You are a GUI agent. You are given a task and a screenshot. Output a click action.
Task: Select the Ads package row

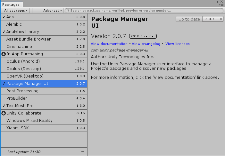(x=44, y=17)
